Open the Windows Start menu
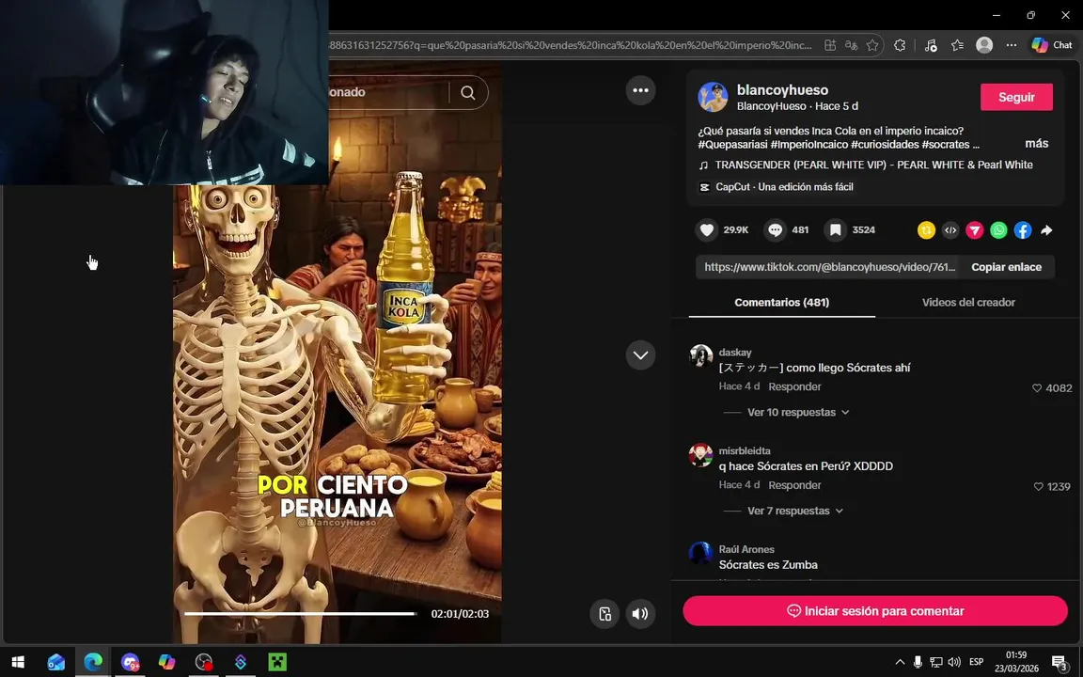Screen dimensions: 1083x677 pyautogui.click(x=19, y=663)
